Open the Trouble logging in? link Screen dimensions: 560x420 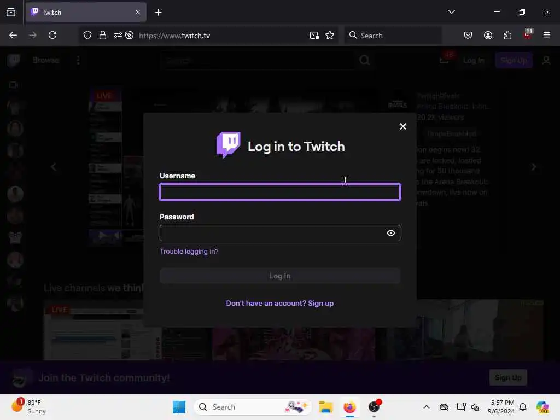coord(189,252)
